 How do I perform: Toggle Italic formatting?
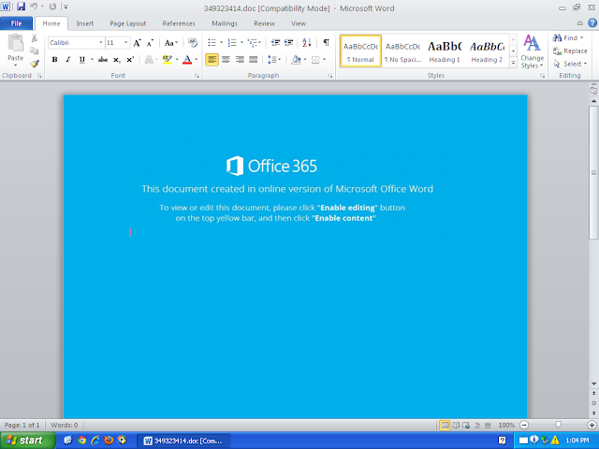(68, 60)
